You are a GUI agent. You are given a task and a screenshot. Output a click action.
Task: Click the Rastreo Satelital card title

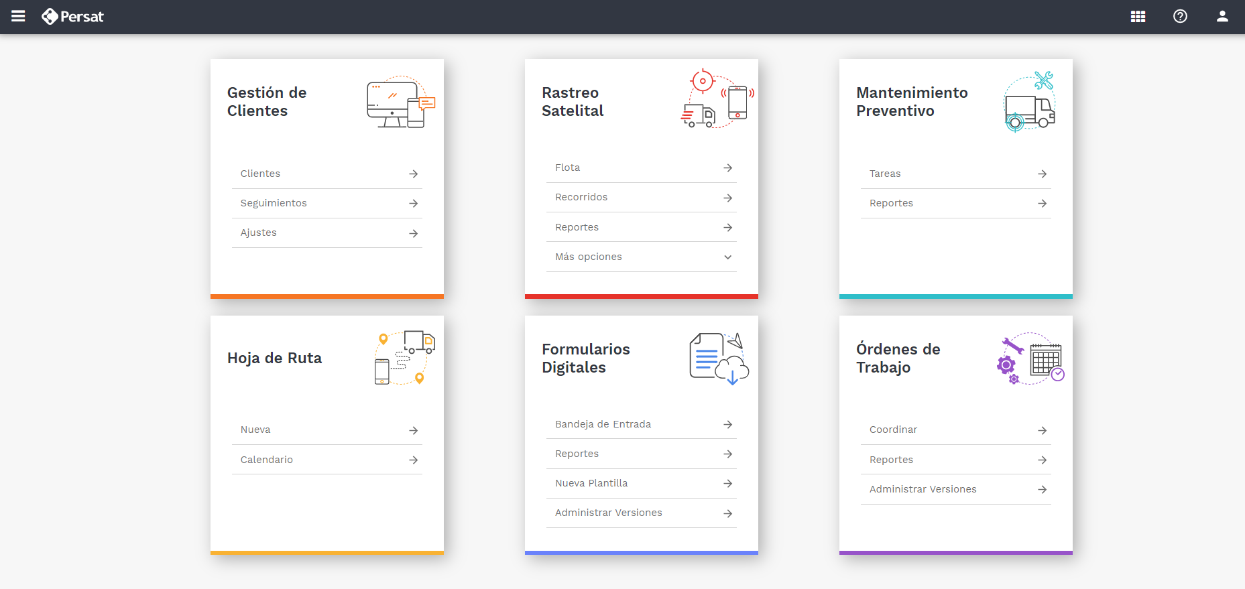click(573, 102)
